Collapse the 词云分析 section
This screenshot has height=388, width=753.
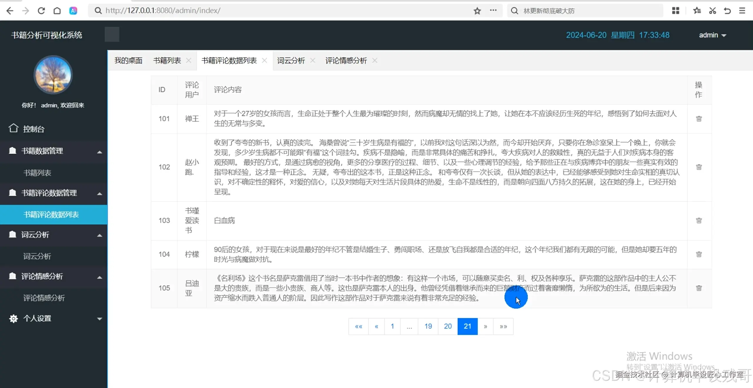coord(99,235)
